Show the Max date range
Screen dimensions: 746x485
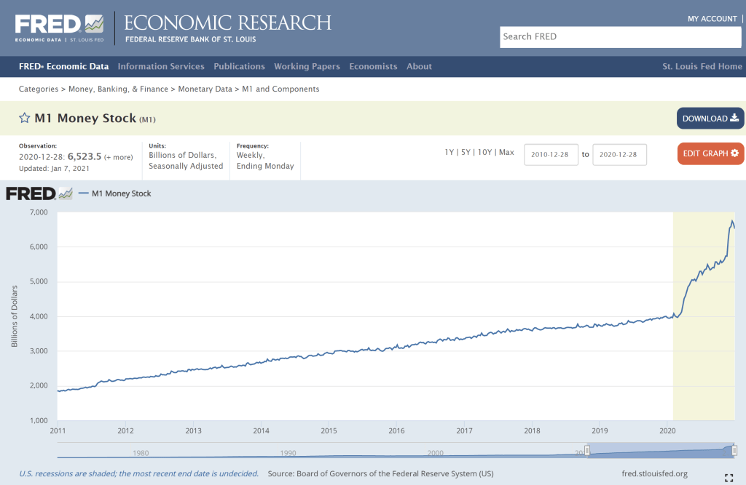[506, 153]
